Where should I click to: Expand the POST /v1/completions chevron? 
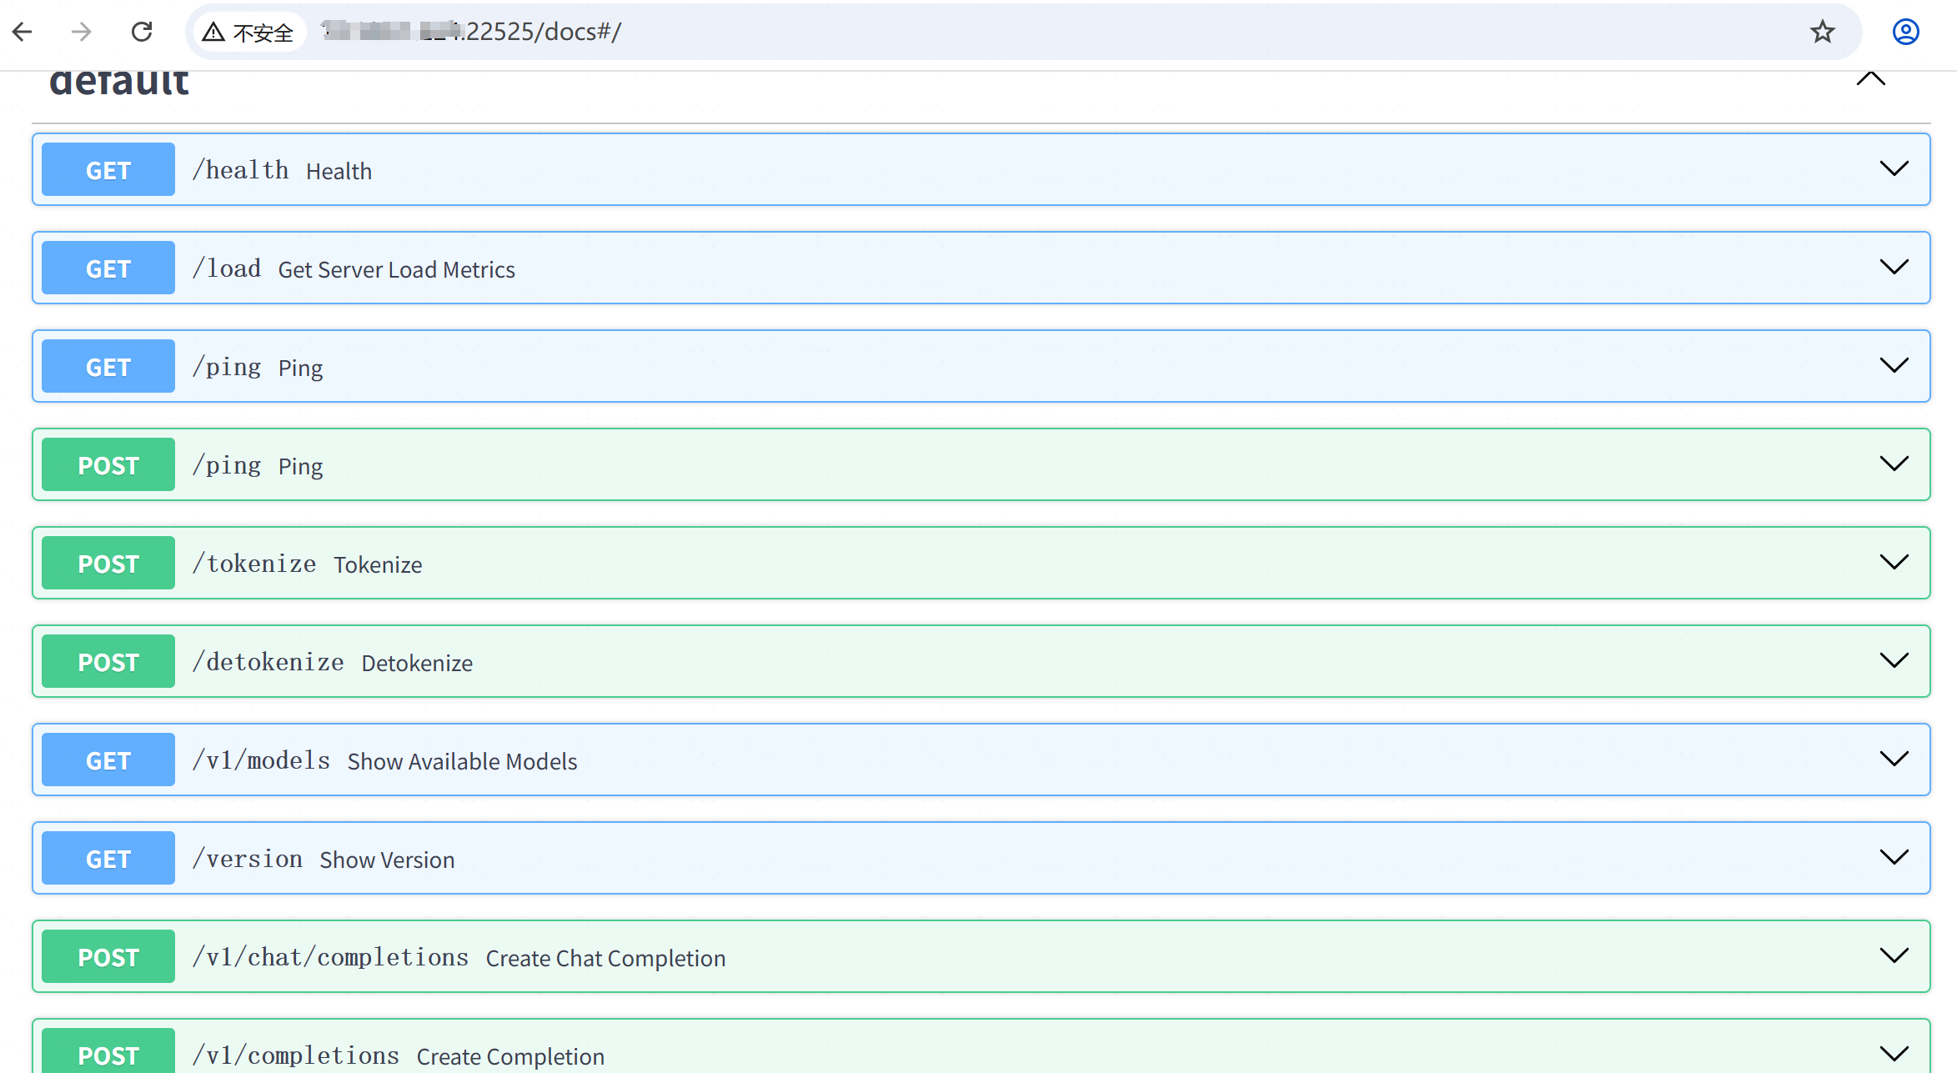(x=1894, y=1053)
